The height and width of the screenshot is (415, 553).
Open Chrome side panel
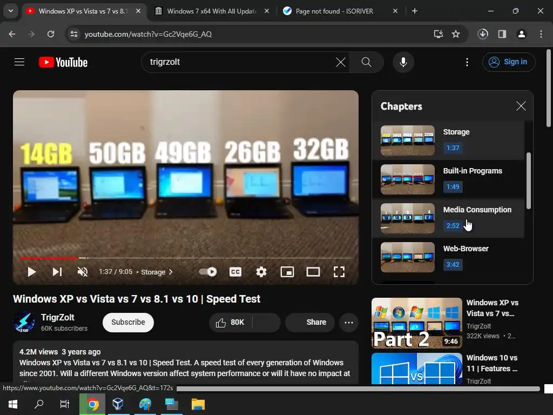[502, 34]
